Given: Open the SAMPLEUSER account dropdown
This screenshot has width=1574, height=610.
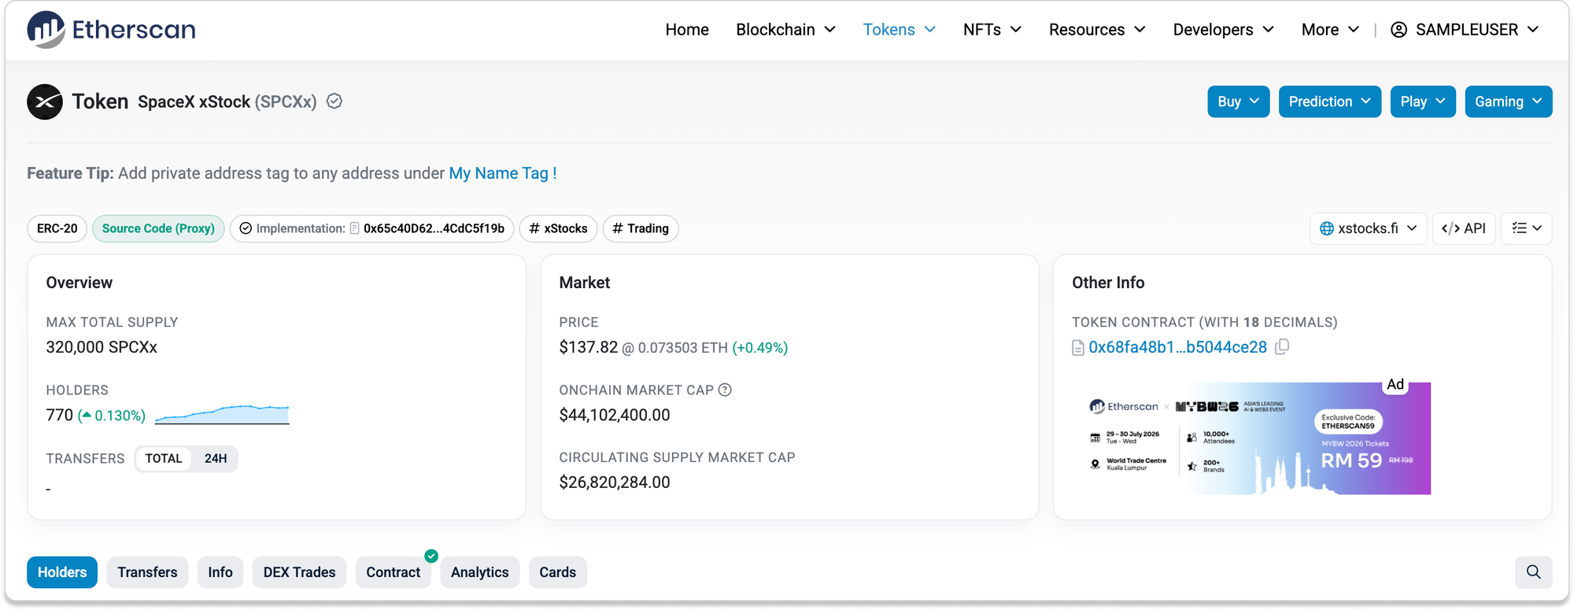Looking at the screenshot, I should coord(1465,30).
